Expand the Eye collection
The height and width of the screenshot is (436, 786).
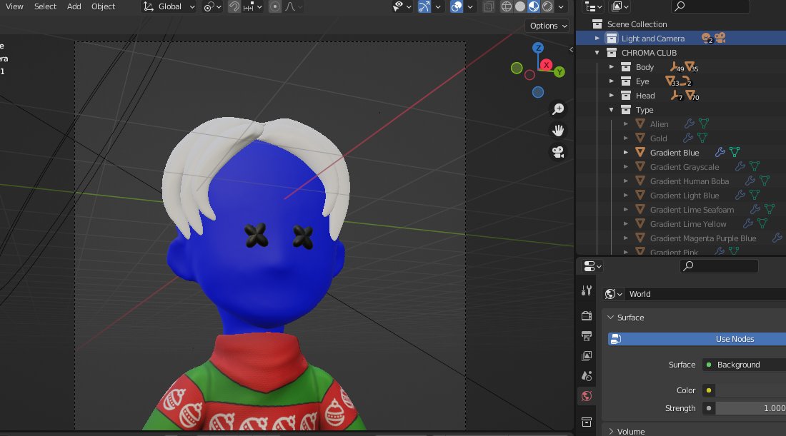(x=611, y=81)
